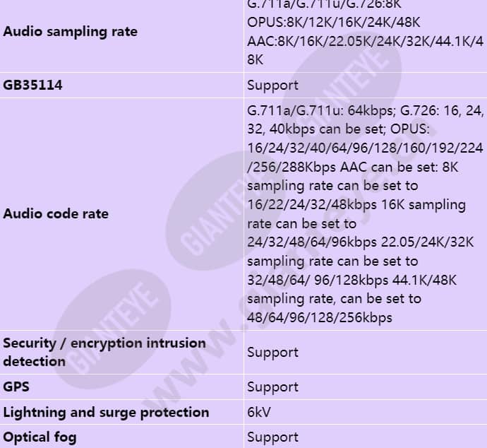The image size is (487, 448).
Task: Click the Security / encryption intrusion detection label
Action: tap(104, 352)
